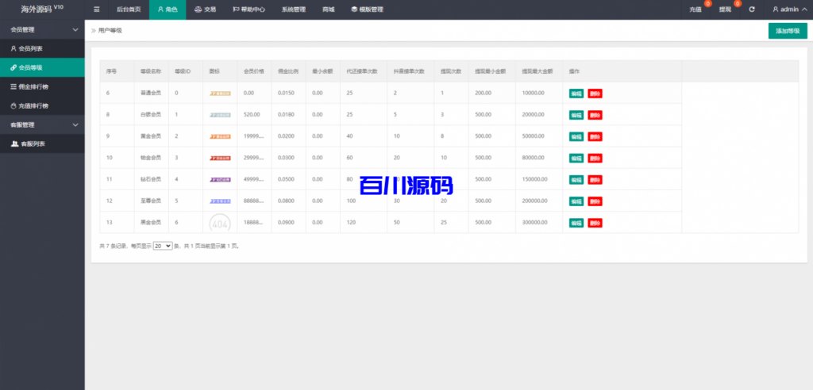Click the 白银会员 badge icon
813x390 pixels.
click(x=220, y=115)
